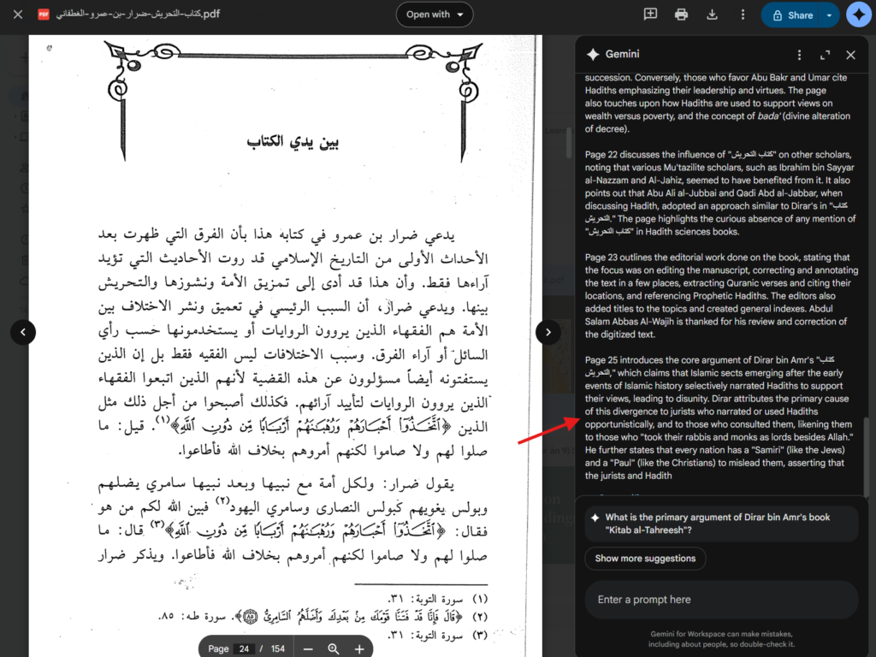Click the 'Page 25 introduces' paragraph in Gemini

point(719,417)
